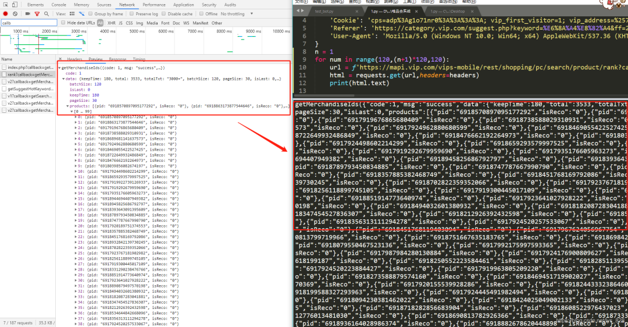Viewport: 628px width, 327px height.
Task: Toggle the device toolbar icon
Action: [15, 5]
